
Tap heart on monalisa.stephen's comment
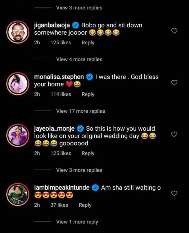tap(174, 83)
